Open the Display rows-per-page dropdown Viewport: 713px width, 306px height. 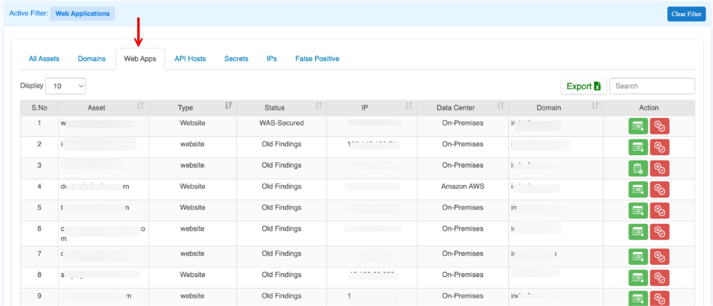tap(66, 87)
